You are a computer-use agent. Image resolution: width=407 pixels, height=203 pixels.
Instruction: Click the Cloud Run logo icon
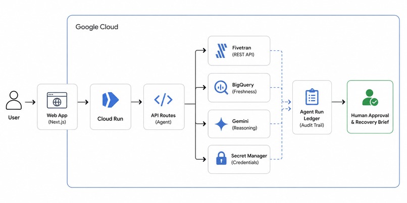tap(110, 99)
